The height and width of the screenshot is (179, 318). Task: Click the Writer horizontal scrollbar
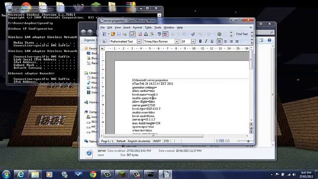[154, 136]
